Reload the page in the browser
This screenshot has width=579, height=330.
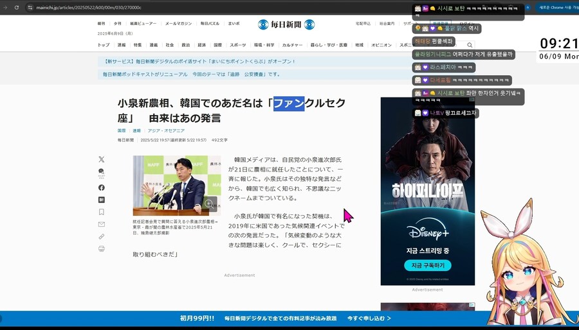coord(16,7)
